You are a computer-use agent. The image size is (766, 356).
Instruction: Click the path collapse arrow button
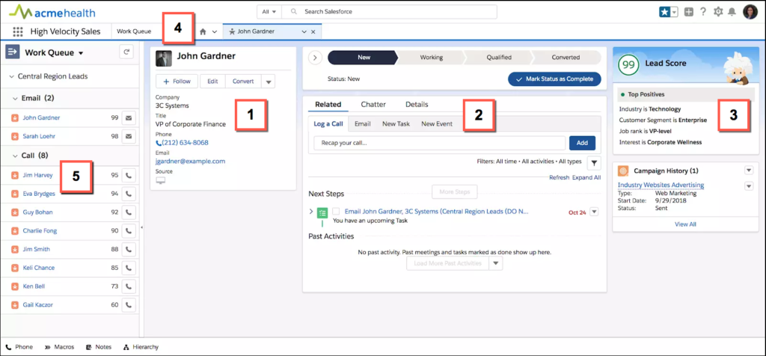[315, 57]
